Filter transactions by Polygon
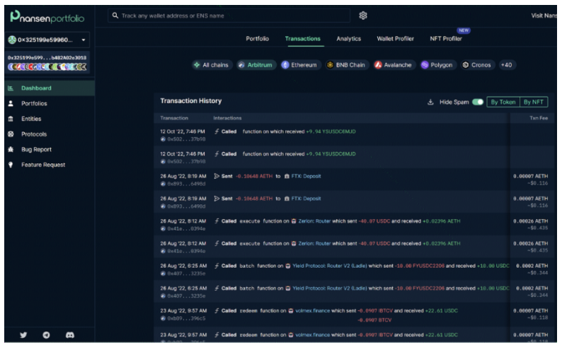 437,65
